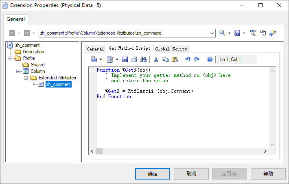
Task: Click the 应用(A) (Apply) button
Action: click(230, 174)
